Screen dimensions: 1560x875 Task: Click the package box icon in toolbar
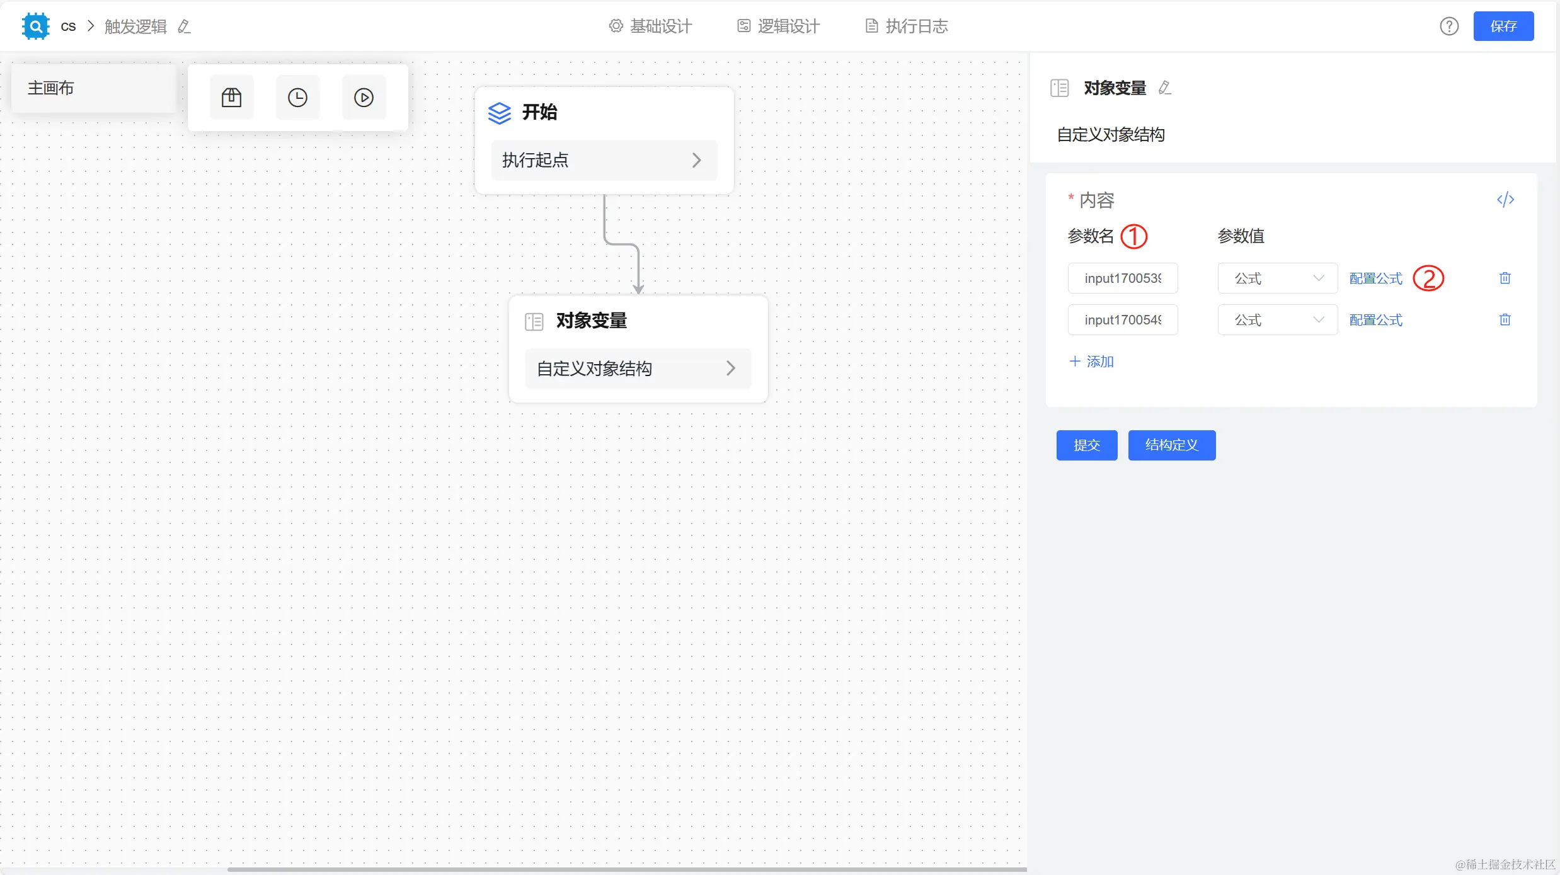tap(231, 98)
